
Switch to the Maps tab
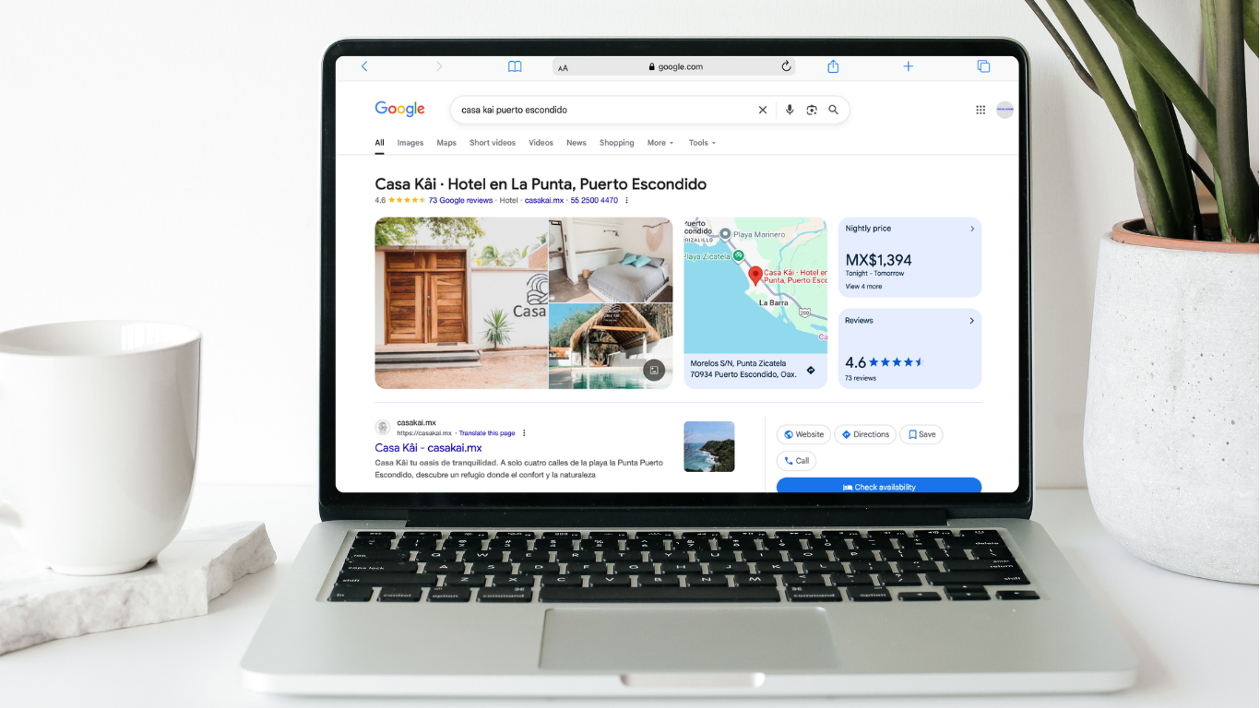point(446,143)
